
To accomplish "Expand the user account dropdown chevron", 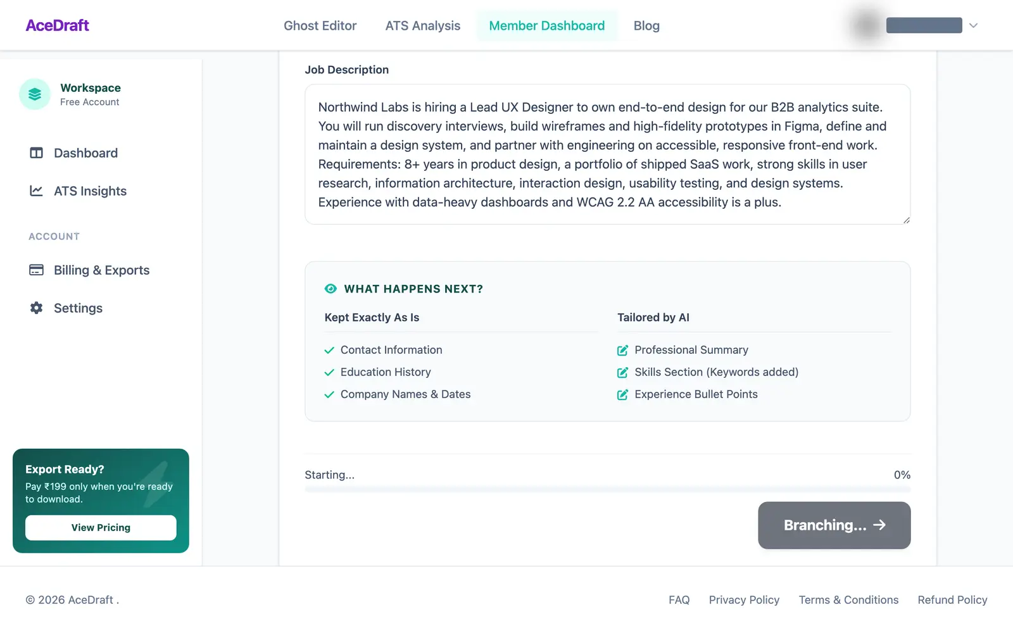I will [x=974, y=26].
